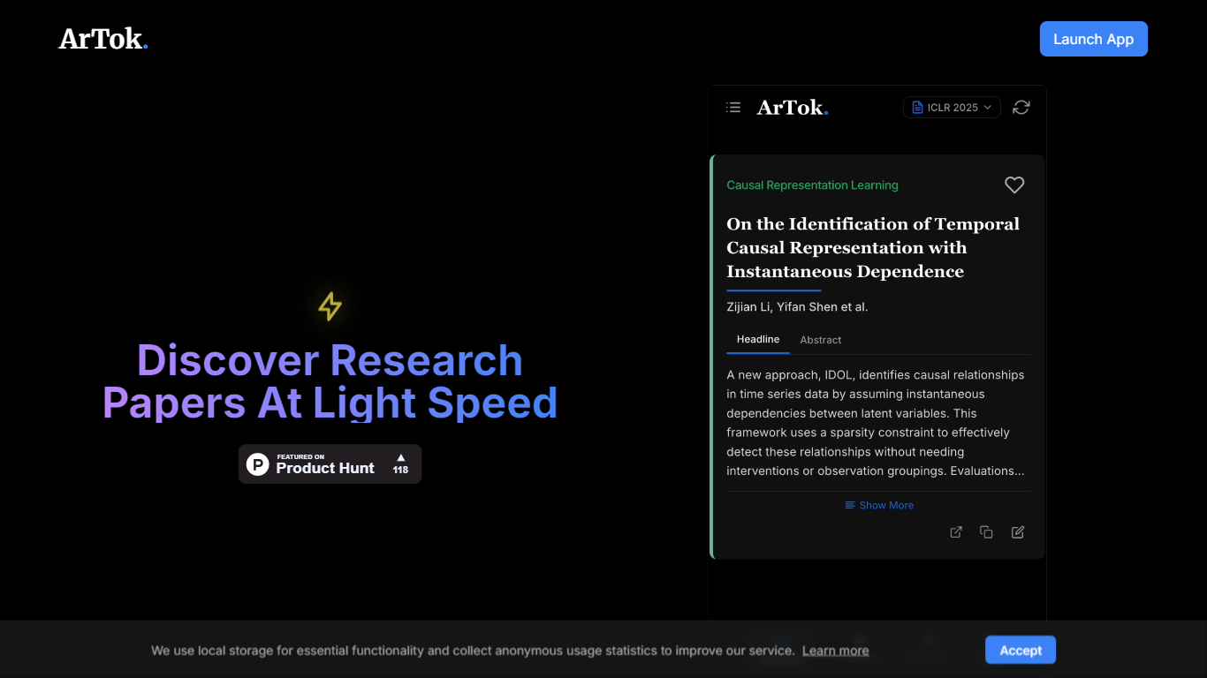
Task: Like the paper with the heart icon
Action: (x=1014, y=185)
